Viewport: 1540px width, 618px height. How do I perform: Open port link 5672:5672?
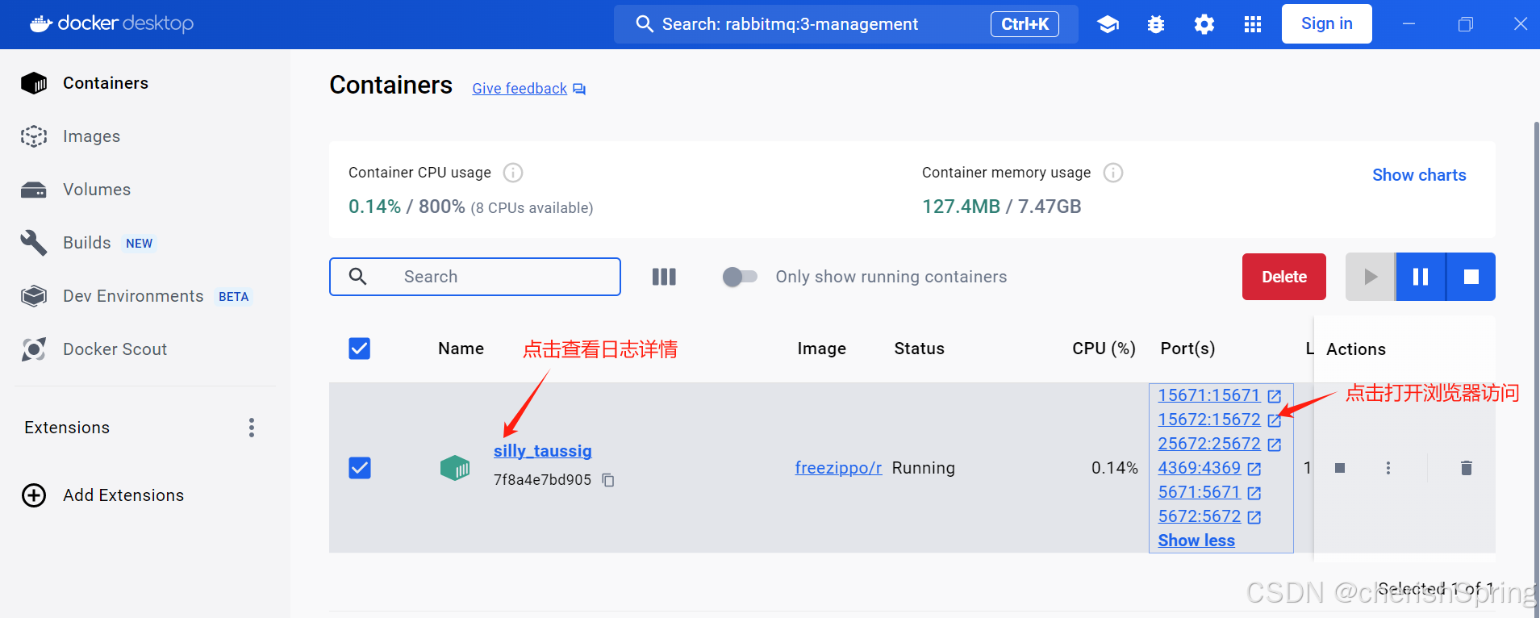point(1200,516)
